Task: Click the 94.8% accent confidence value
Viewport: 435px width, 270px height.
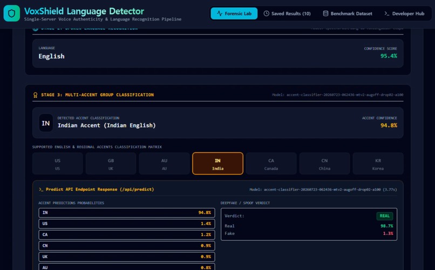Action: click(x=389, y=125)
